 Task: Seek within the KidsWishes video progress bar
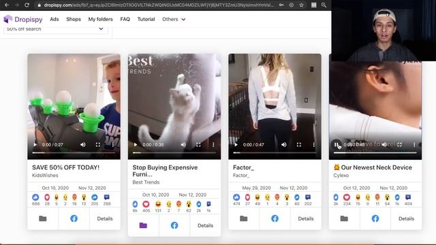(x=74, y=152)
